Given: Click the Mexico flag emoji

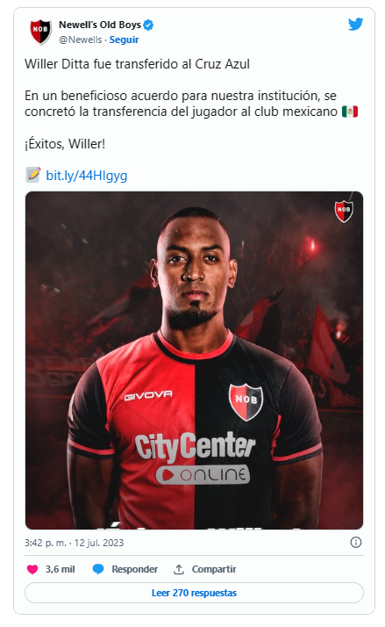Looking at the screenshot, I should 350,112.
